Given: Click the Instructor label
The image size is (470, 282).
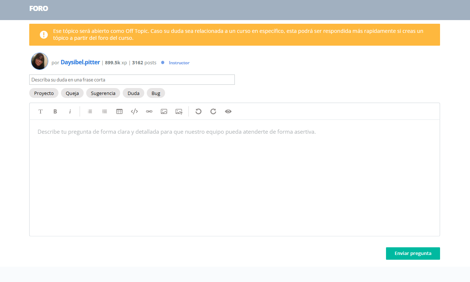Looking at the screenshot, I should point(179,63).
